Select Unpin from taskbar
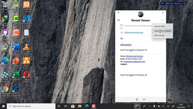This screenshot has height=109, width=193. (163, 31)
